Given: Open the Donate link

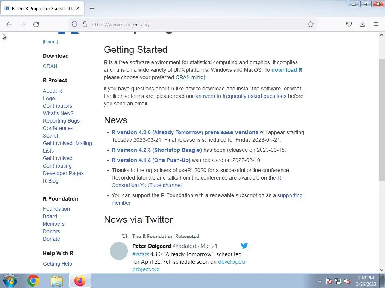Looking at the screenshot, I should 51,239.
